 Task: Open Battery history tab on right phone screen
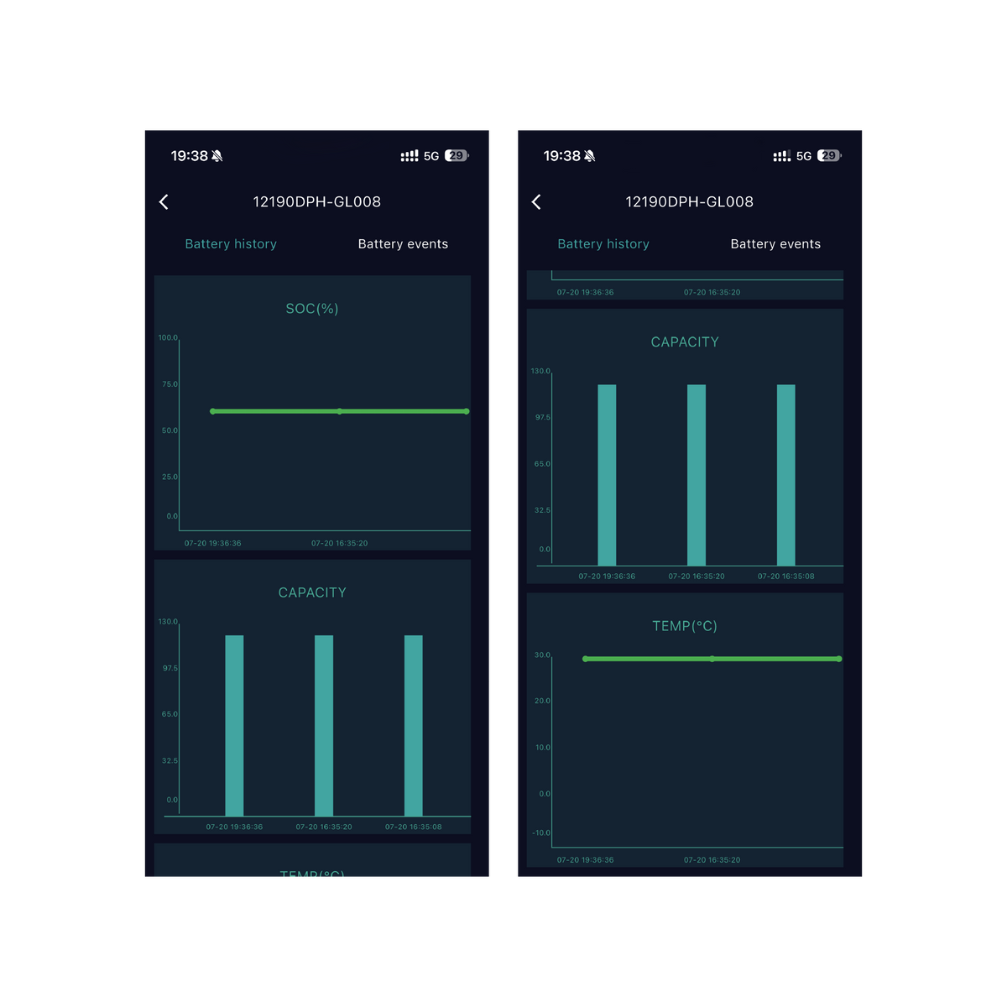click(603, 244)
